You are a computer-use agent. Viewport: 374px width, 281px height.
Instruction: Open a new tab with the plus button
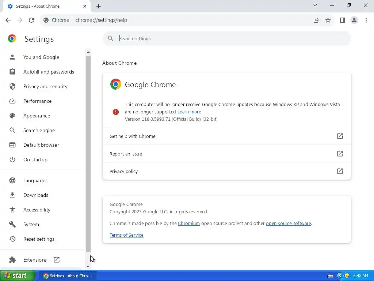point(99,6)
